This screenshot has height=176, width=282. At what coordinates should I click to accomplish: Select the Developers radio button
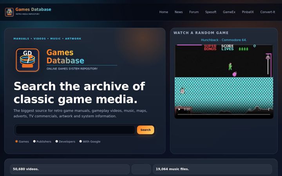[x=57, y=141]
